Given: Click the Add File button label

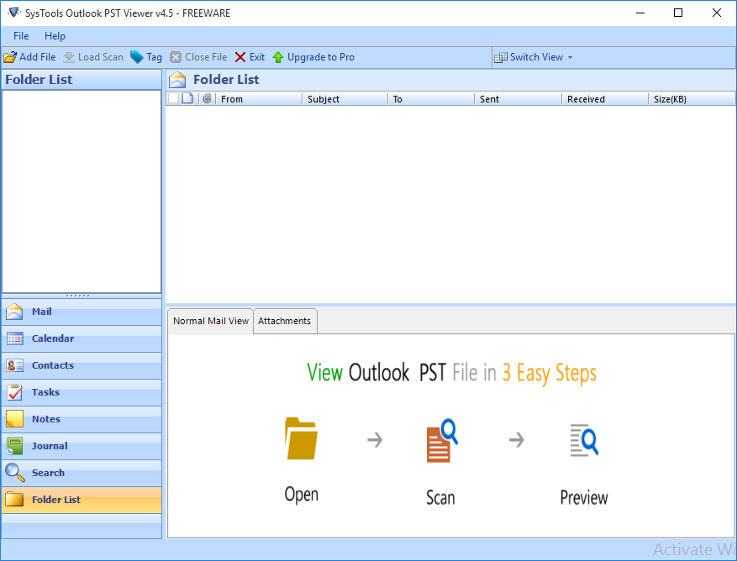Looking at the screenshot, I should 38,57.
